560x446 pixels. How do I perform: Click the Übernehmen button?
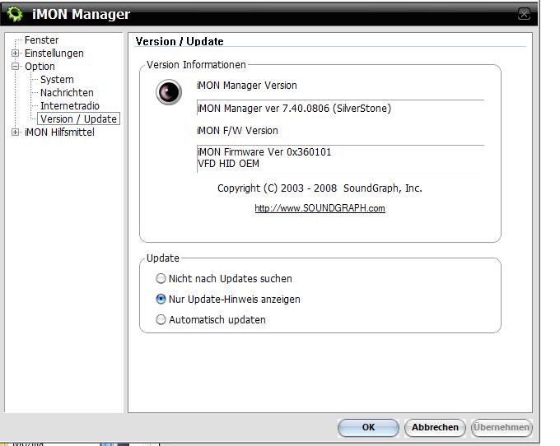coord(502,427)
